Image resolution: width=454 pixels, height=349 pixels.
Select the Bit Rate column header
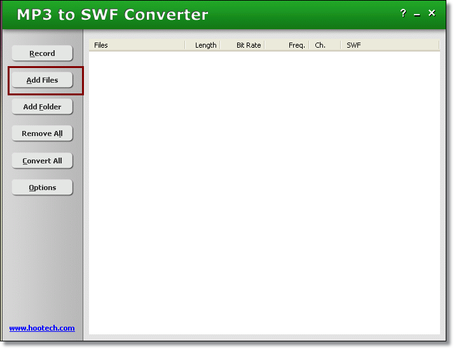248,45
